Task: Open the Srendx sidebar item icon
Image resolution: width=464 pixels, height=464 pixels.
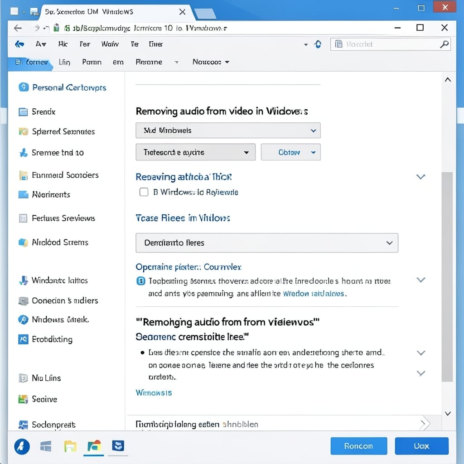Action: [23, 112]
